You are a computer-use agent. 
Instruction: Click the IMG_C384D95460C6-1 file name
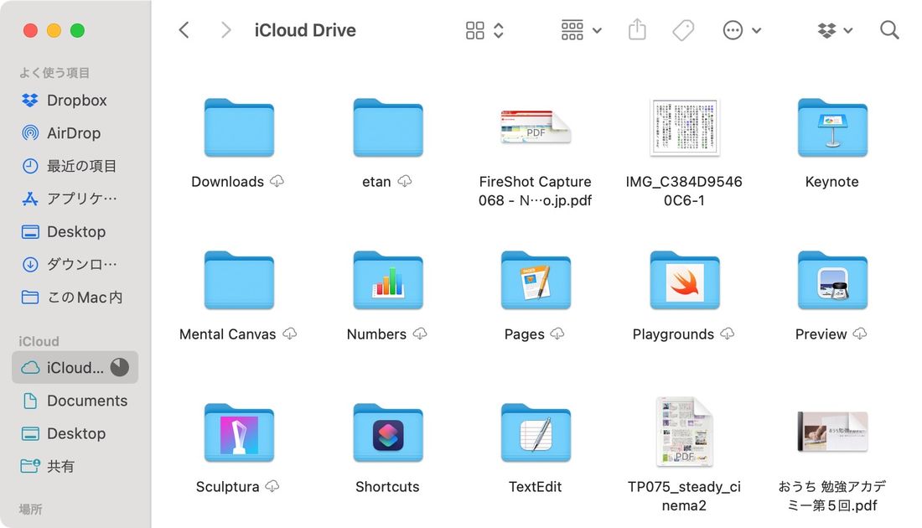(x=684, y=191)
